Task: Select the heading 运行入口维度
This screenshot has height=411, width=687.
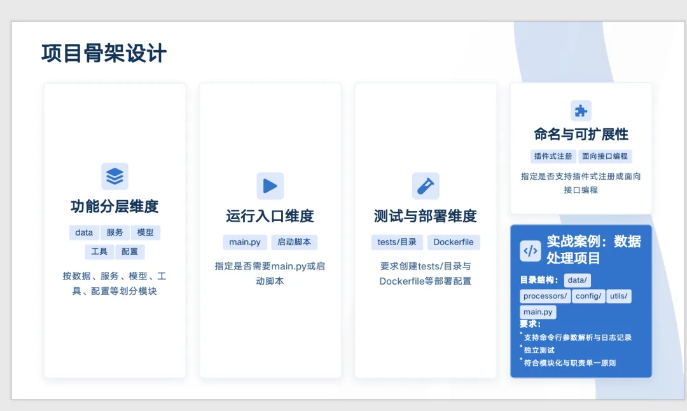Action: (270, 216)
